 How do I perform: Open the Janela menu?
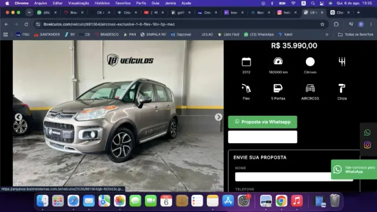coord(170,3)
